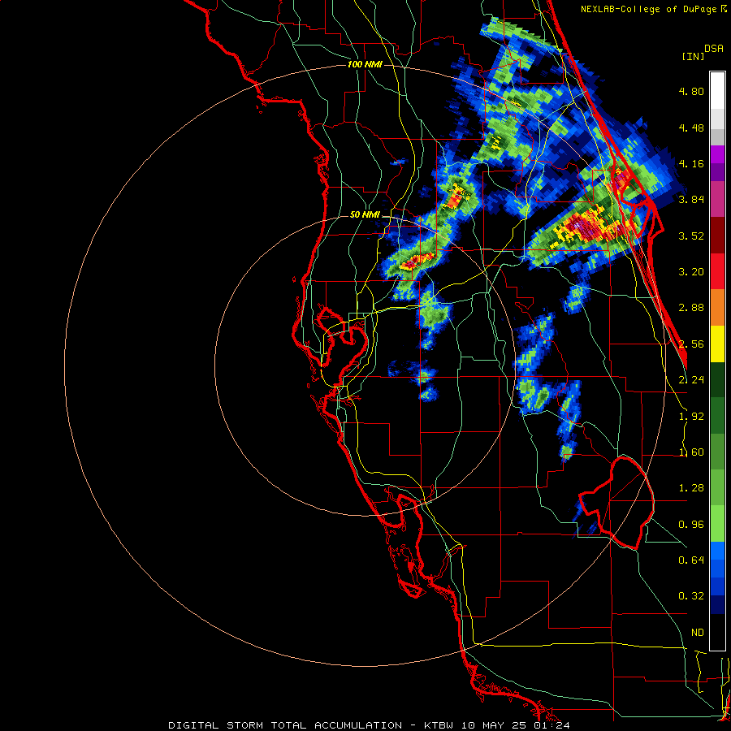Click the 3.20 scale value
The width and height of the screenshot is (731, 731).
click(x=691, y=272)
